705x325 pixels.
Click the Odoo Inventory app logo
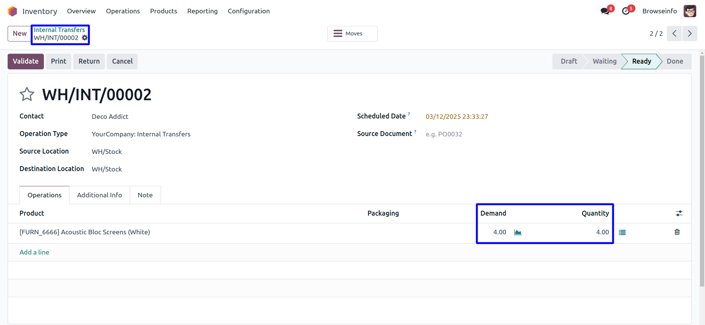point(13,11)
